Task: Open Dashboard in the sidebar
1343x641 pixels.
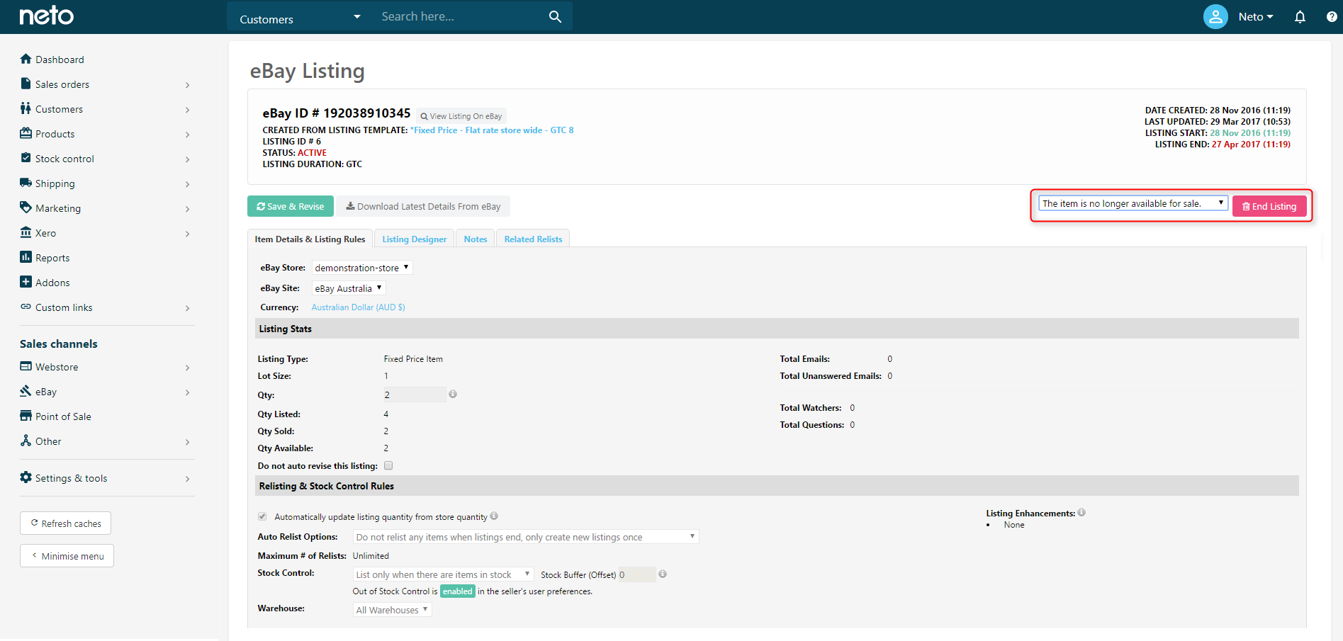Action: (x=60, y=59)
